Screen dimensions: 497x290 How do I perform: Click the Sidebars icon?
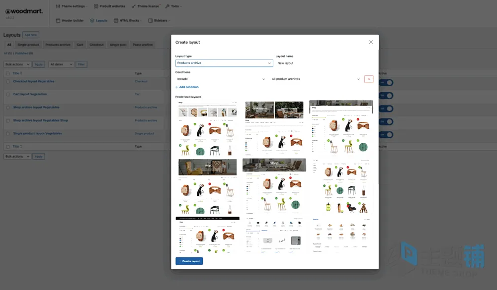tap(150, 20)
